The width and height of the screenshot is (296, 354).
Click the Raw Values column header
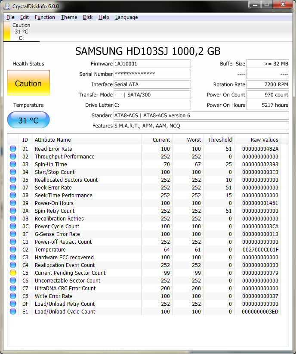click(x=258, y=140)
